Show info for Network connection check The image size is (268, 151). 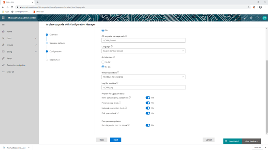(126, 108)
